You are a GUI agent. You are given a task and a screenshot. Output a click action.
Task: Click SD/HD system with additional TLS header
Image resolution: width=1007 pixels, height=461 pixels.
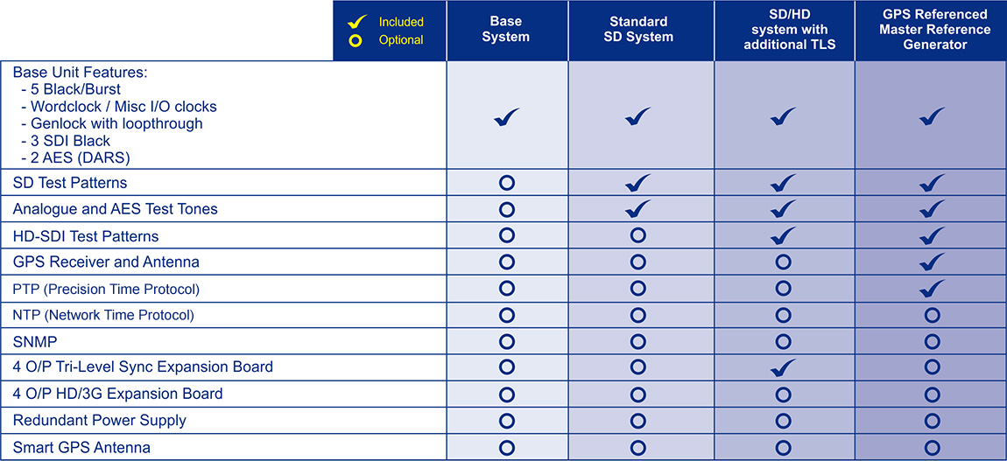tap(785, 30)
